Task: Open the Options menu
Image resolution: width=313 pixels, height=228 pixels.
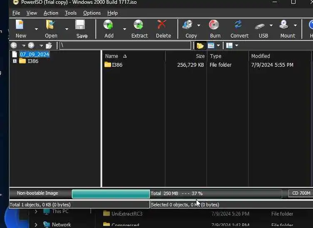Action: 92,13
